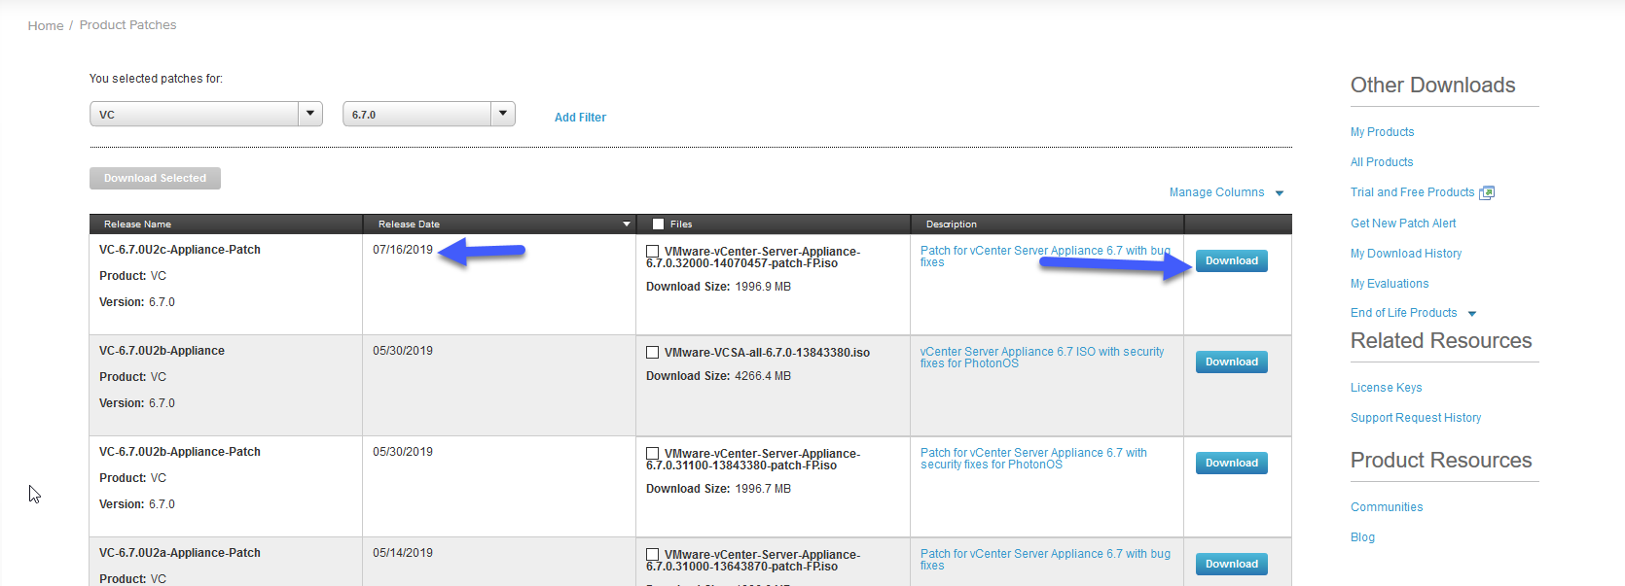Select the VC-6.7.0U2c-Appliance-Patch release name
Viewport: 1625px width, 586px height.
pos(180,250)
